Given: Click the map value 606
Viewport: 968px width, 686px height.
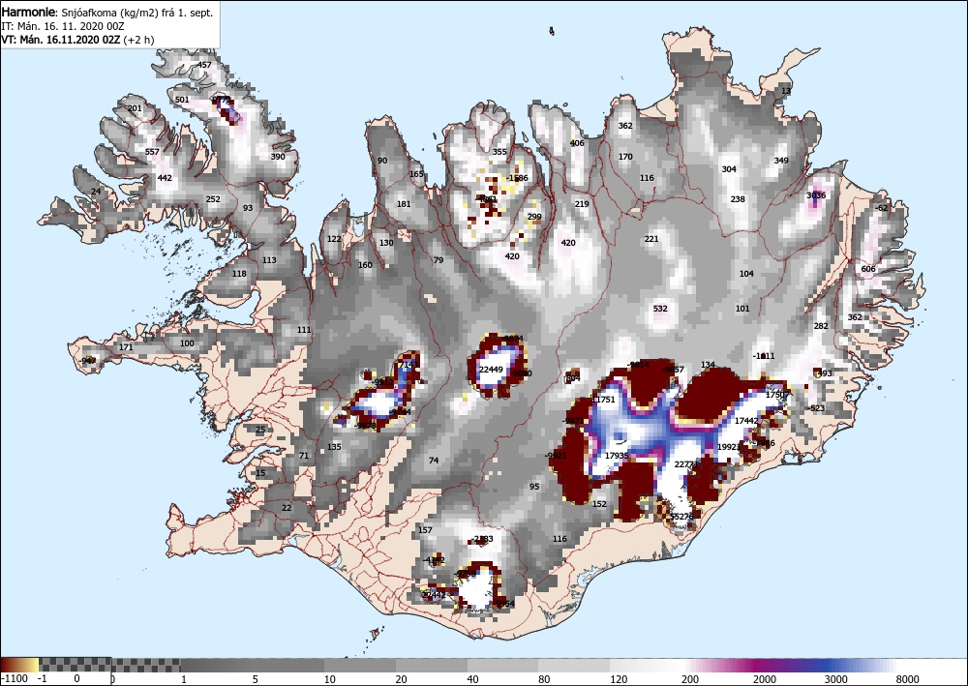Looking at the screenshot, I should click(868, 268).
